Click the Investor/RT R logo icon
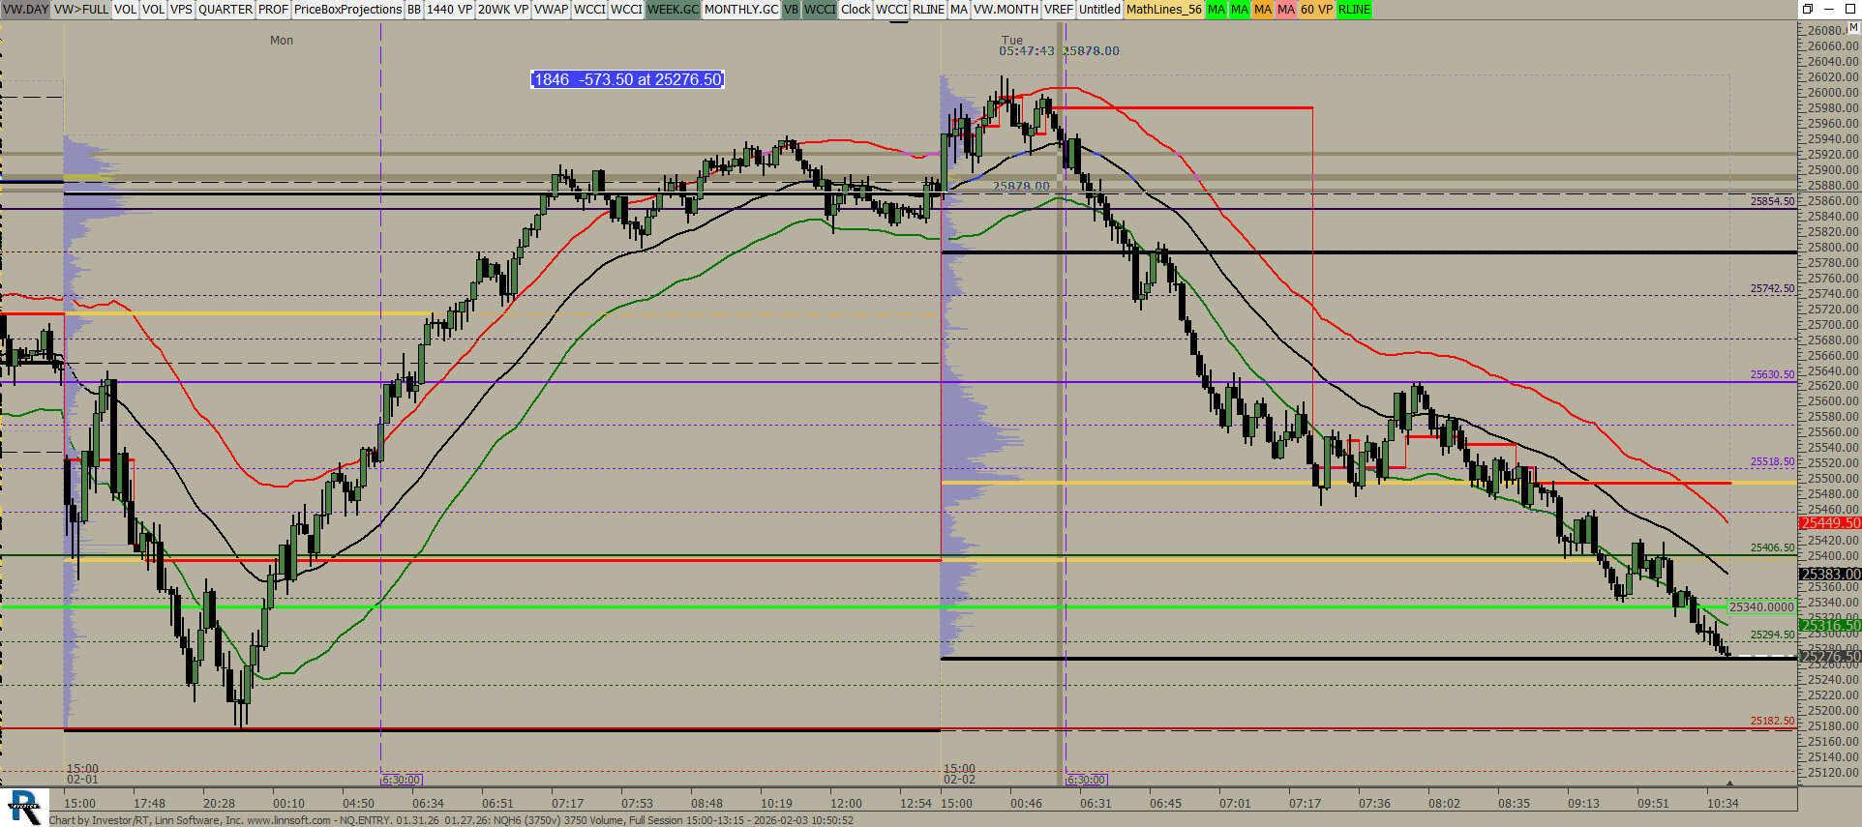 click(x=23, y=807)
